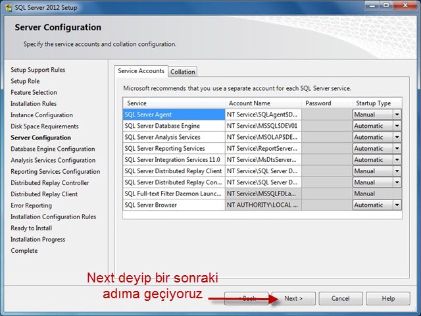Expand Reporting Services startup type dropdown
421x316 pixels.
(397, 148)
